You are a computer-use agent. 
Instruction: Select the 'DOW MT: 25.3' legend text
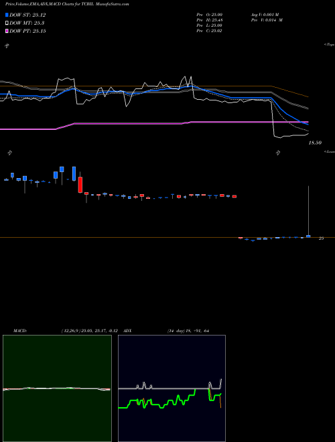[27, 23]
